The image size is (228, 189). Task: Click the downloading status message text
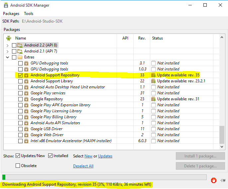[77, 184]
